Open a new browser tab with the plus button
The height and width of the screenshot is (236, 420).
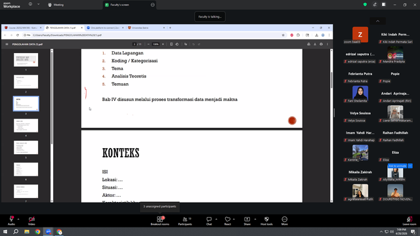pyautogui.click(x=170, y=28)
